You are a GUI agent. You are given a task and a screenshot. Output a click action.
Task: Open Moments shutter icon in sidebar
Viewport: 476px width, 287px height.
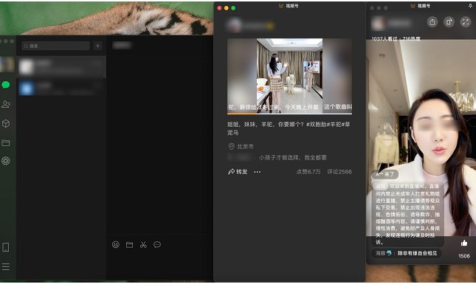[6, 161]
